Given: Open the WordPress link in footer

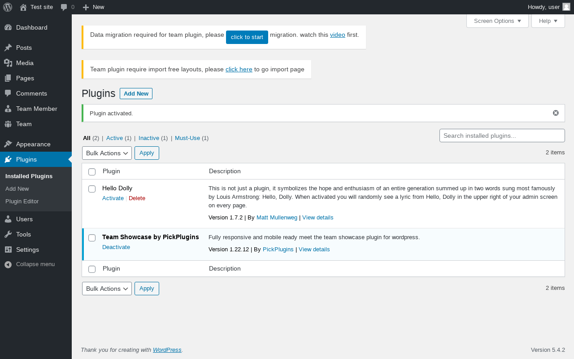Looking at the screenshot, I should [x=167, y=350].
